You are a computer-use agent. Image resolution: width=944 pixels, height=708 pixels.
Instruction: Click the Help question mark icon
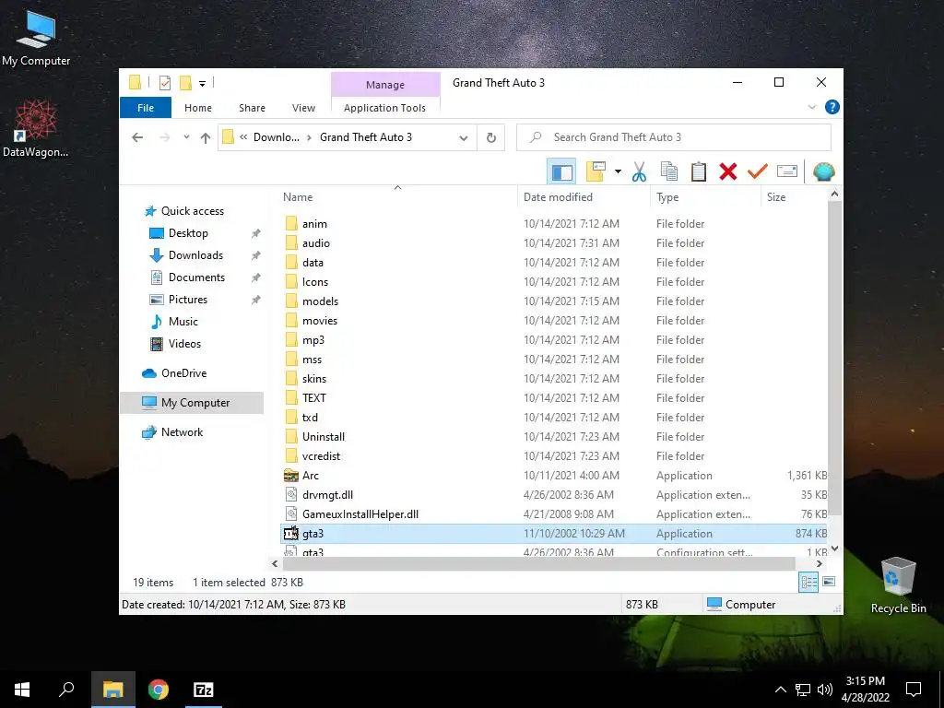(832, 107)
